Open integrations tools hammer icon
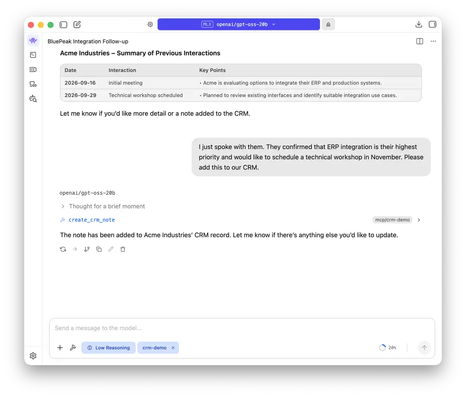Image resolution: width=466 pixels, height=397 pixels. point(73,348)
